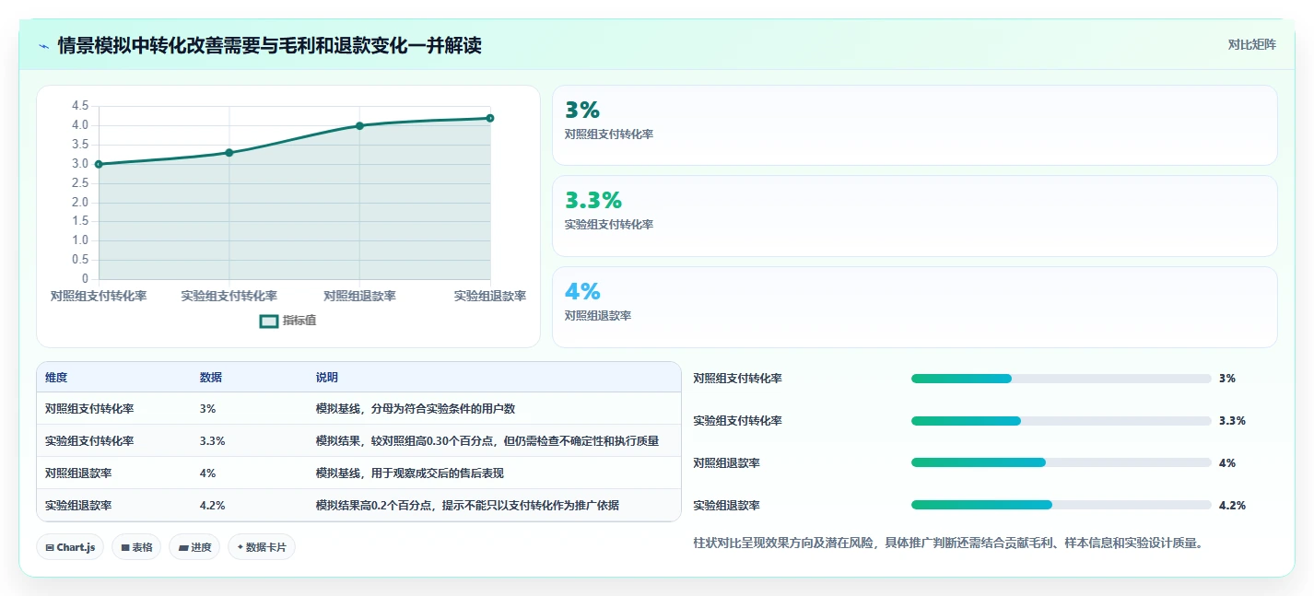This screenshot has height=596, width=1314.
Task: Select the 实验组支付转化率 table row cell
Action: [x=89, y=441]
